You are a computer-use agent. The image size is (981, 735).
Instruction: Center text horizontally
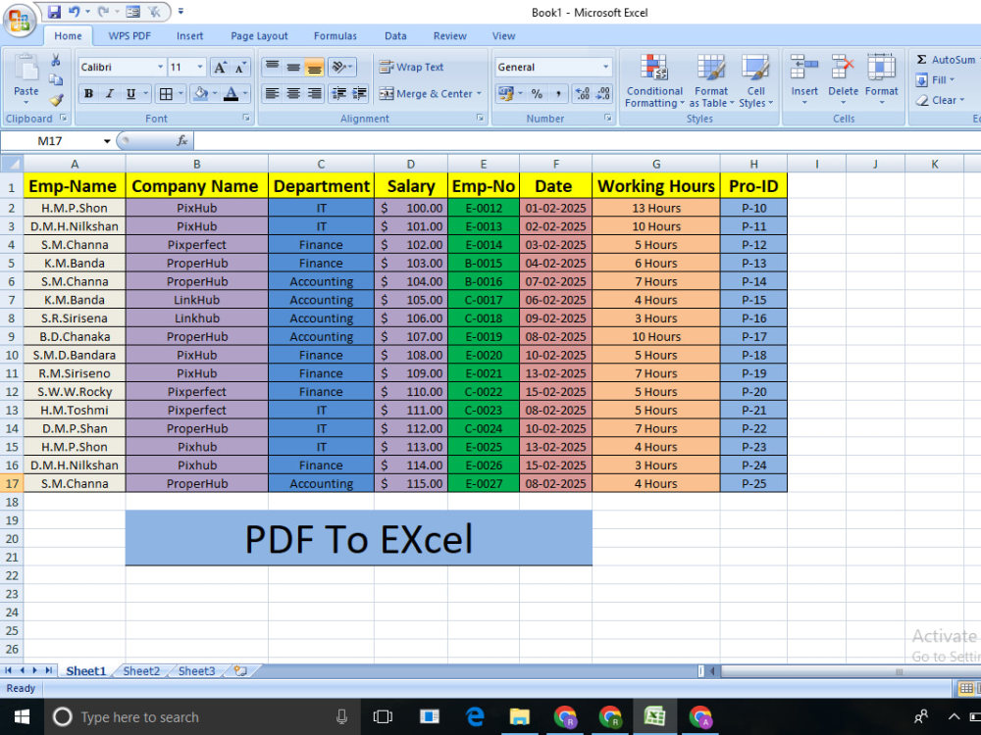(x=292, y=94)
